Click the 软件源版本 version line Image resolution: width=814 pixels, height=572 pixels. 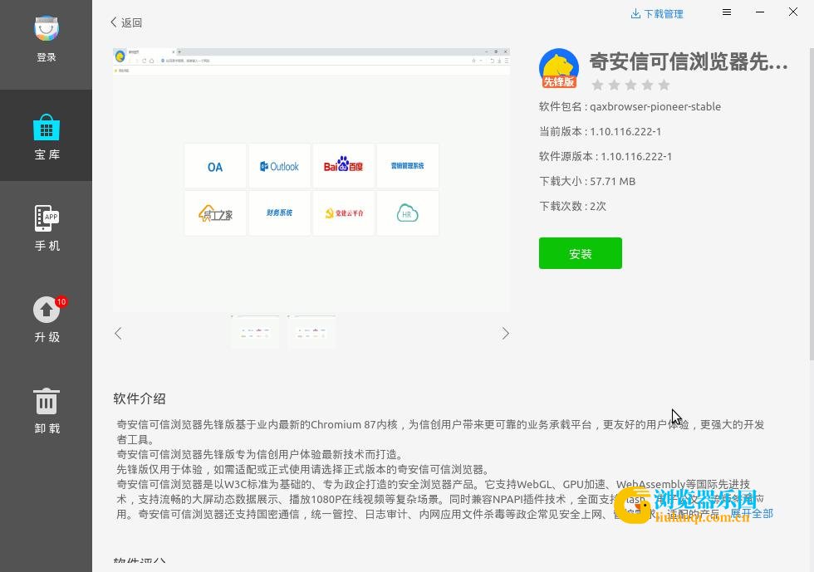pos(606,156)
